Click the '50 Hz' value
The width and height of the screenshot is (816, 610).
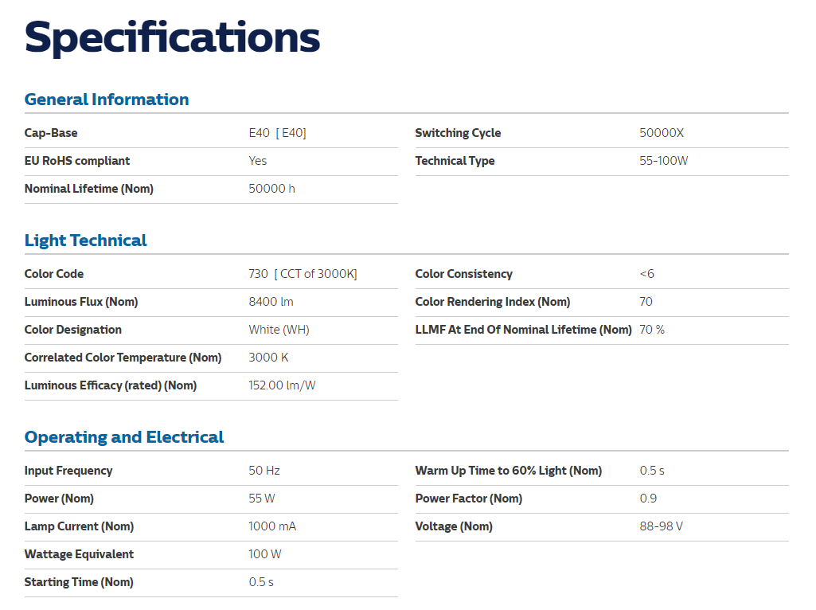pyautogui.click(x=264, y=471)
